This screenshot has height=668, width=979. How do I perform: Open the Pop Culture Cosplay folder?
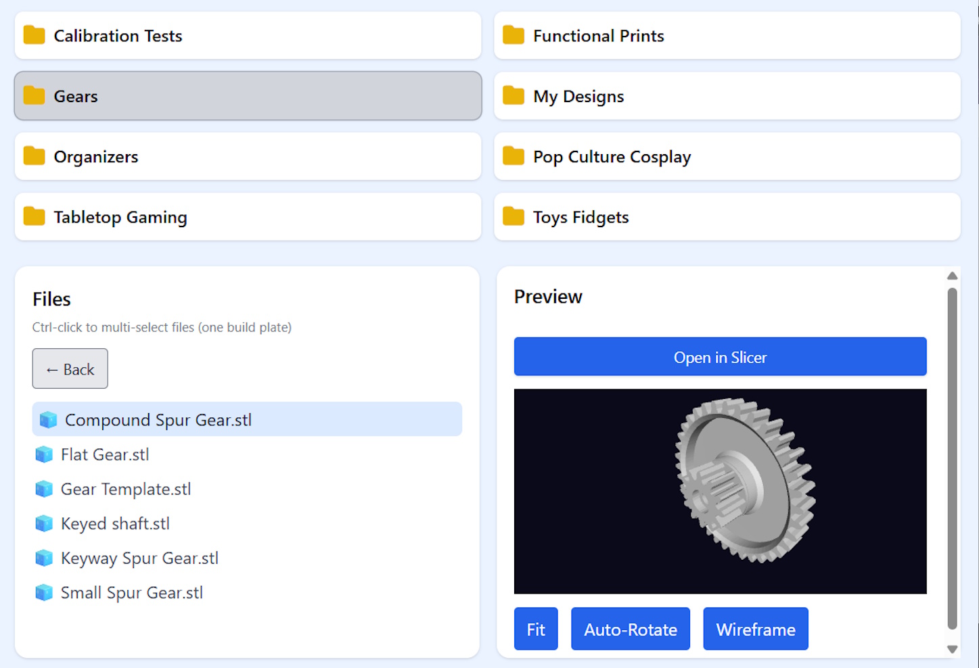coord(727,156)
